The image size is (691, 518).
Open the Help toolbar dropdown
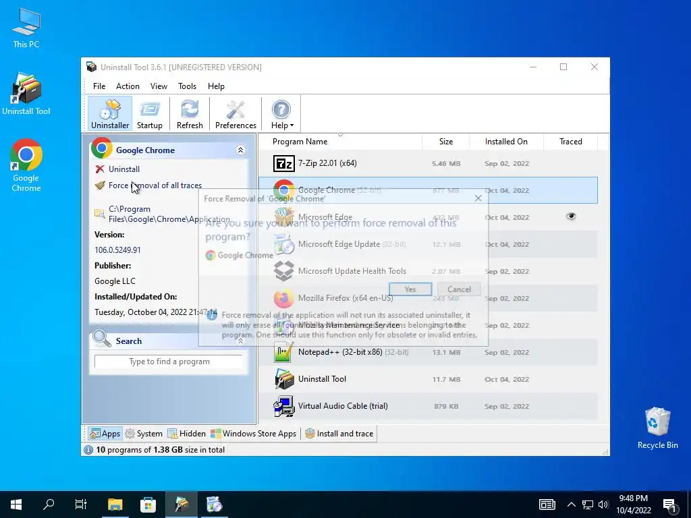pyautogui.click(x=281, y=113)
